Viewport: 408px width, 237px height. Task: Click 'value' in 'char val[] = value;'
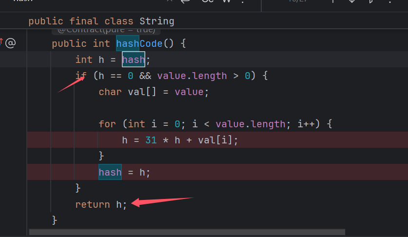[x=189, y=92]
